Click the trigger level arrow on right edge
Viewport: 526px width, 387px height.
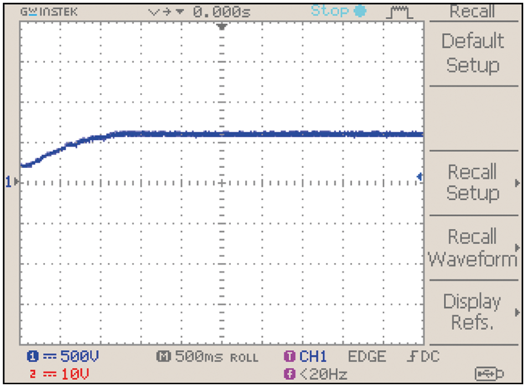click(420, 177)
